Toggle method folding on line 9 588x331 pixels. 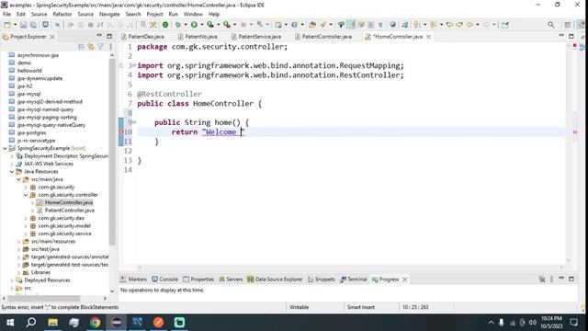point(134,122)
